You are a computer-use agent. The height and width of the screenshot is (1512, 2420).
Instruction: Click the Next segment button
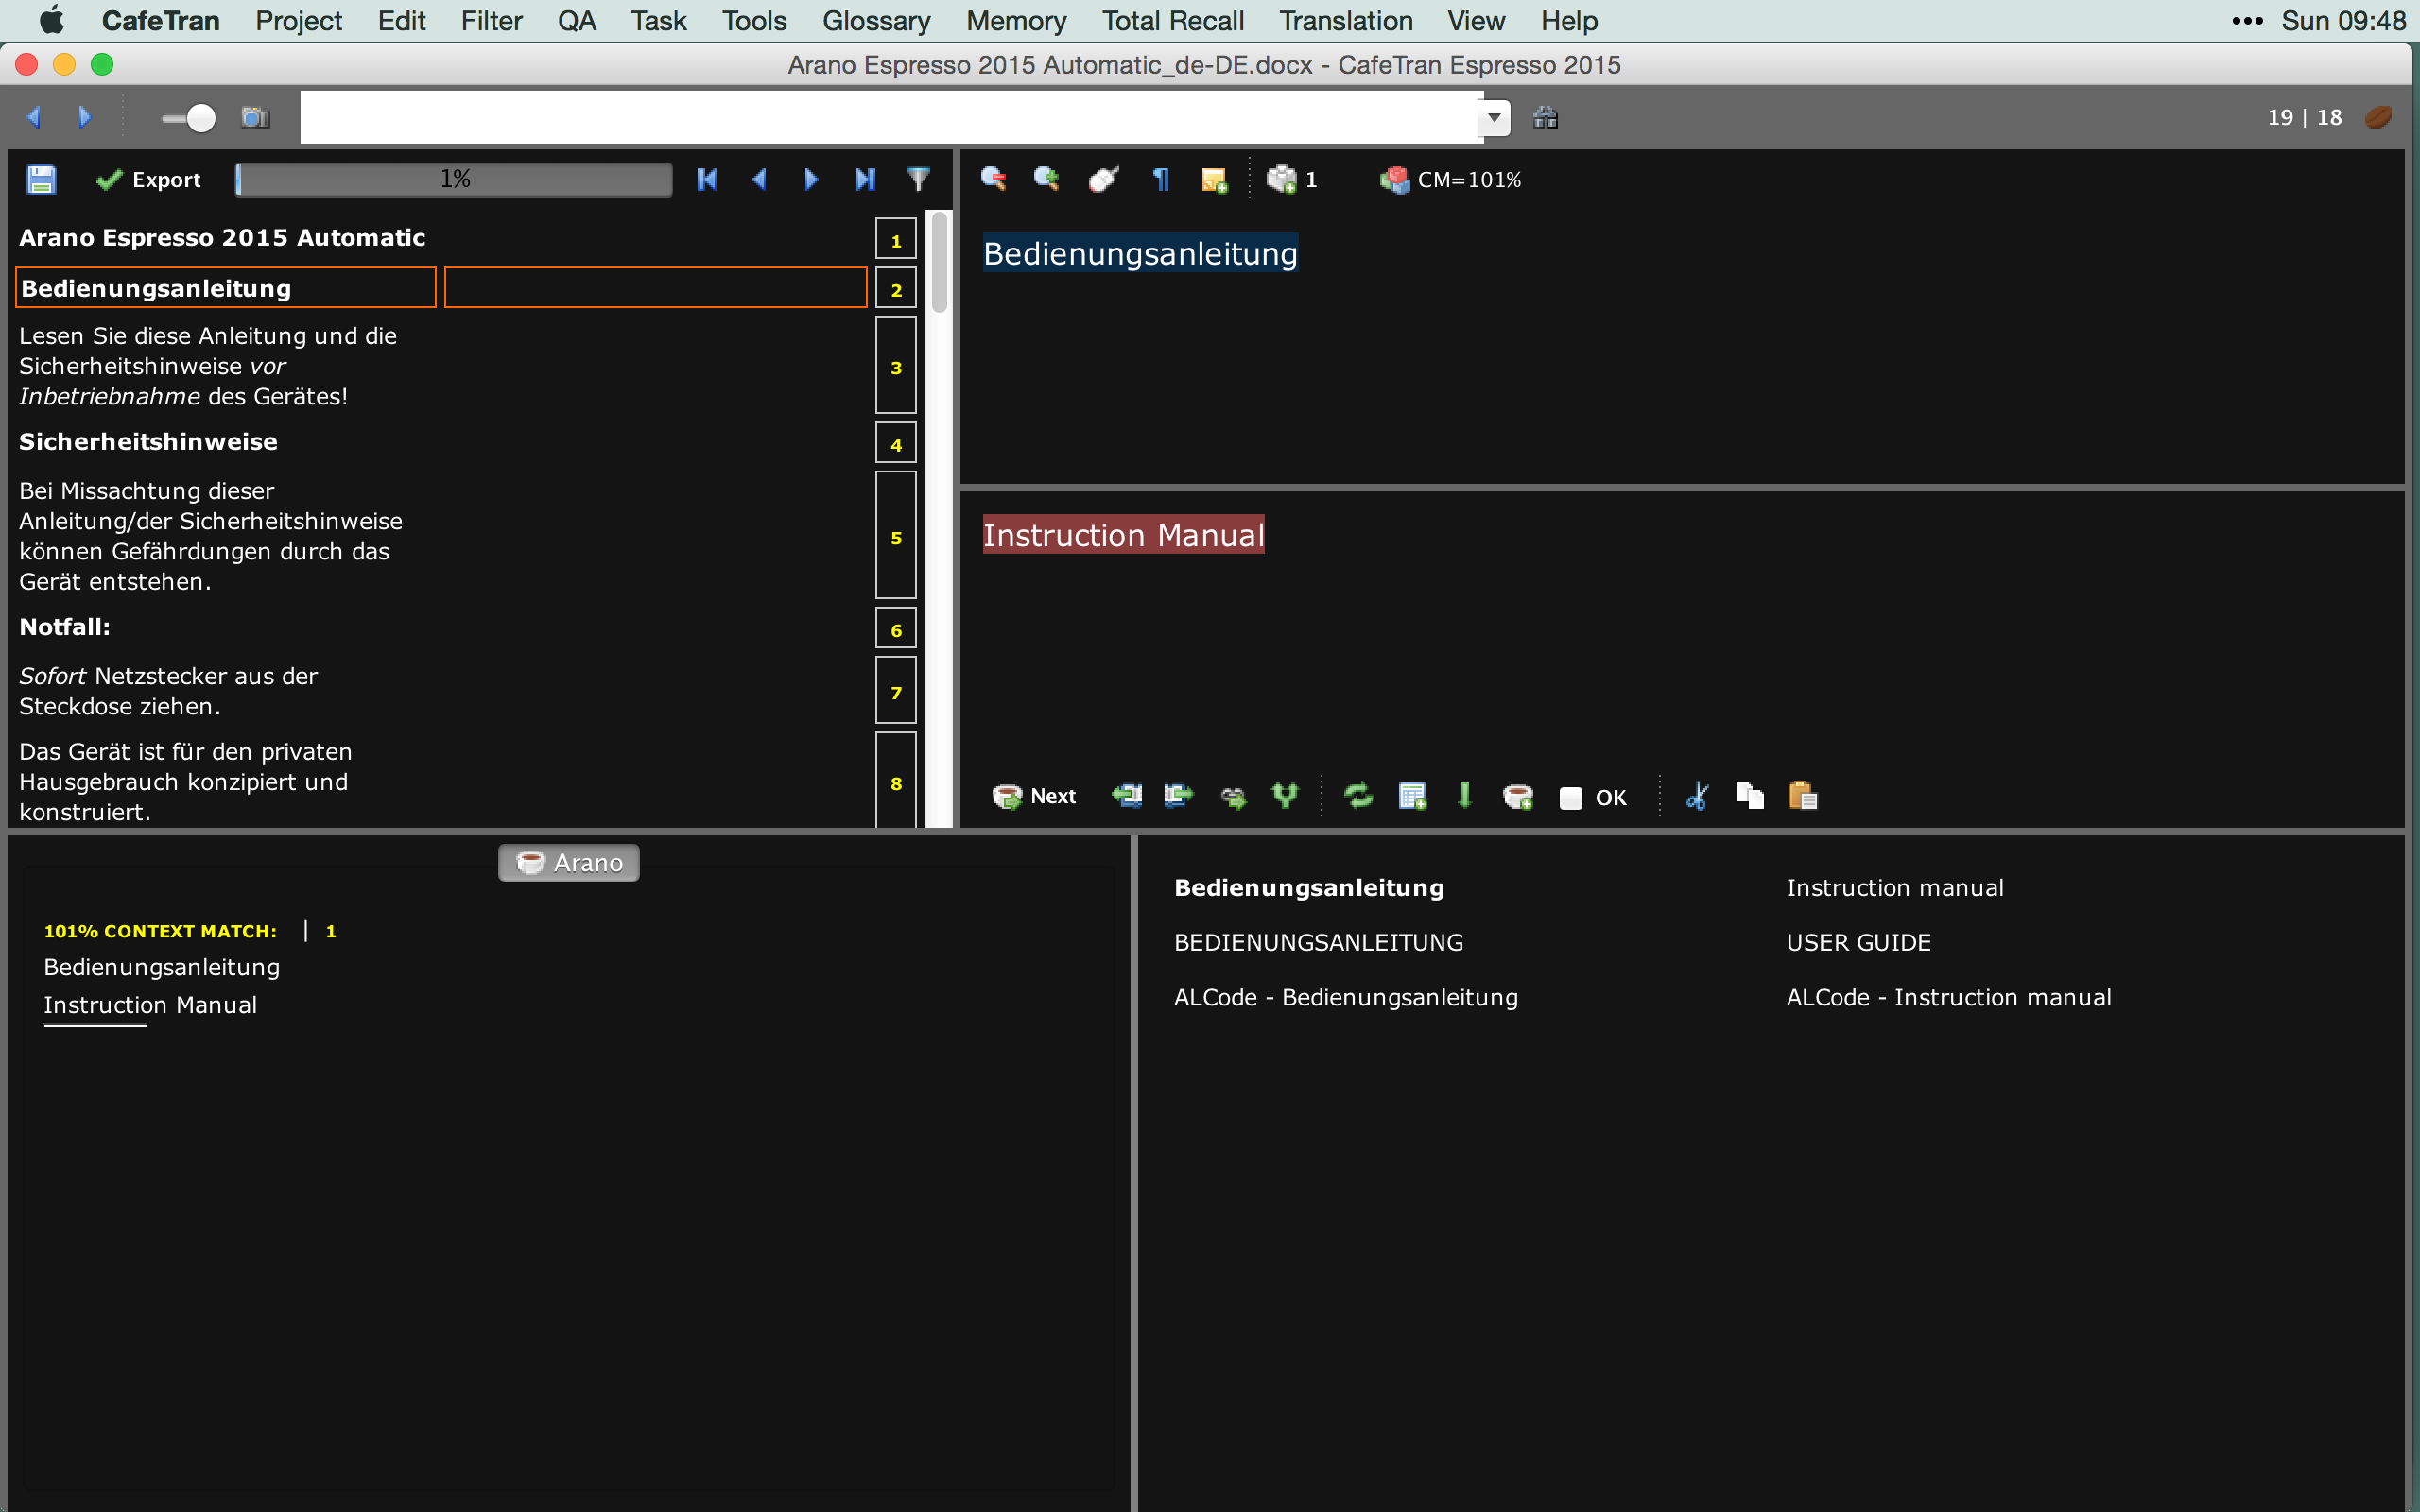click(1035, 796)
